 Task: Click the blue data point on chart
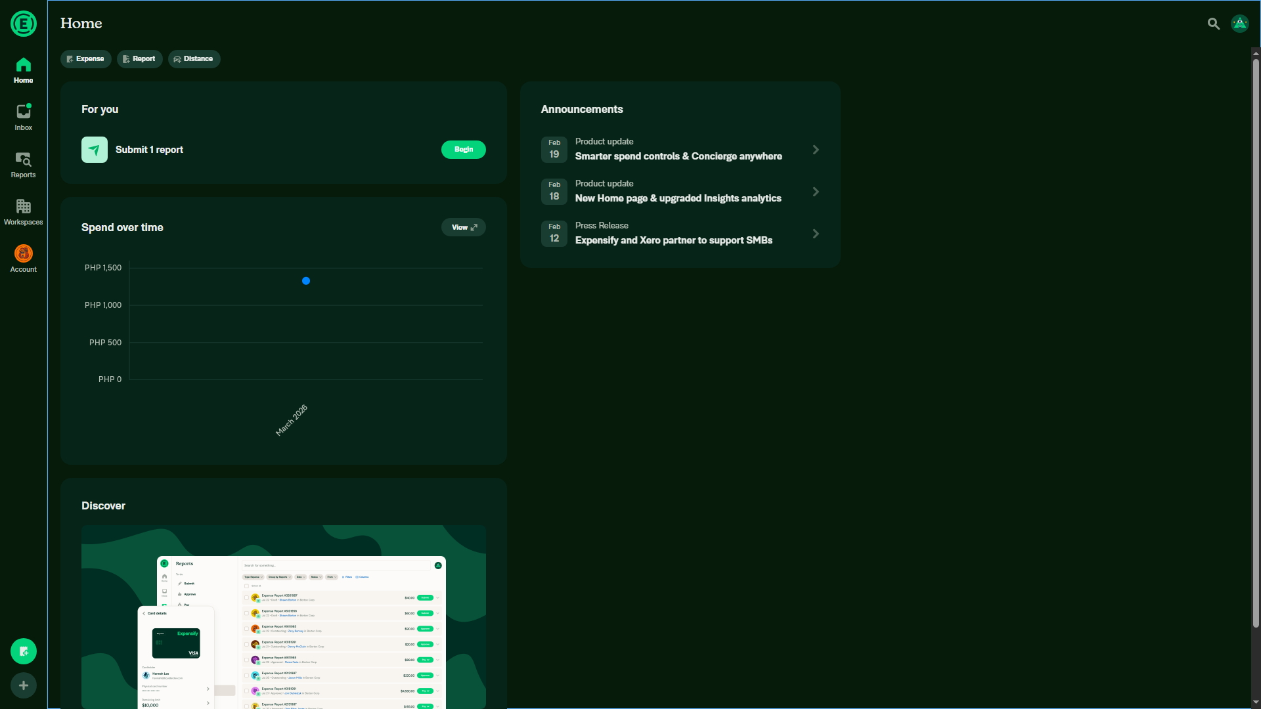click(x=306, y=281)
